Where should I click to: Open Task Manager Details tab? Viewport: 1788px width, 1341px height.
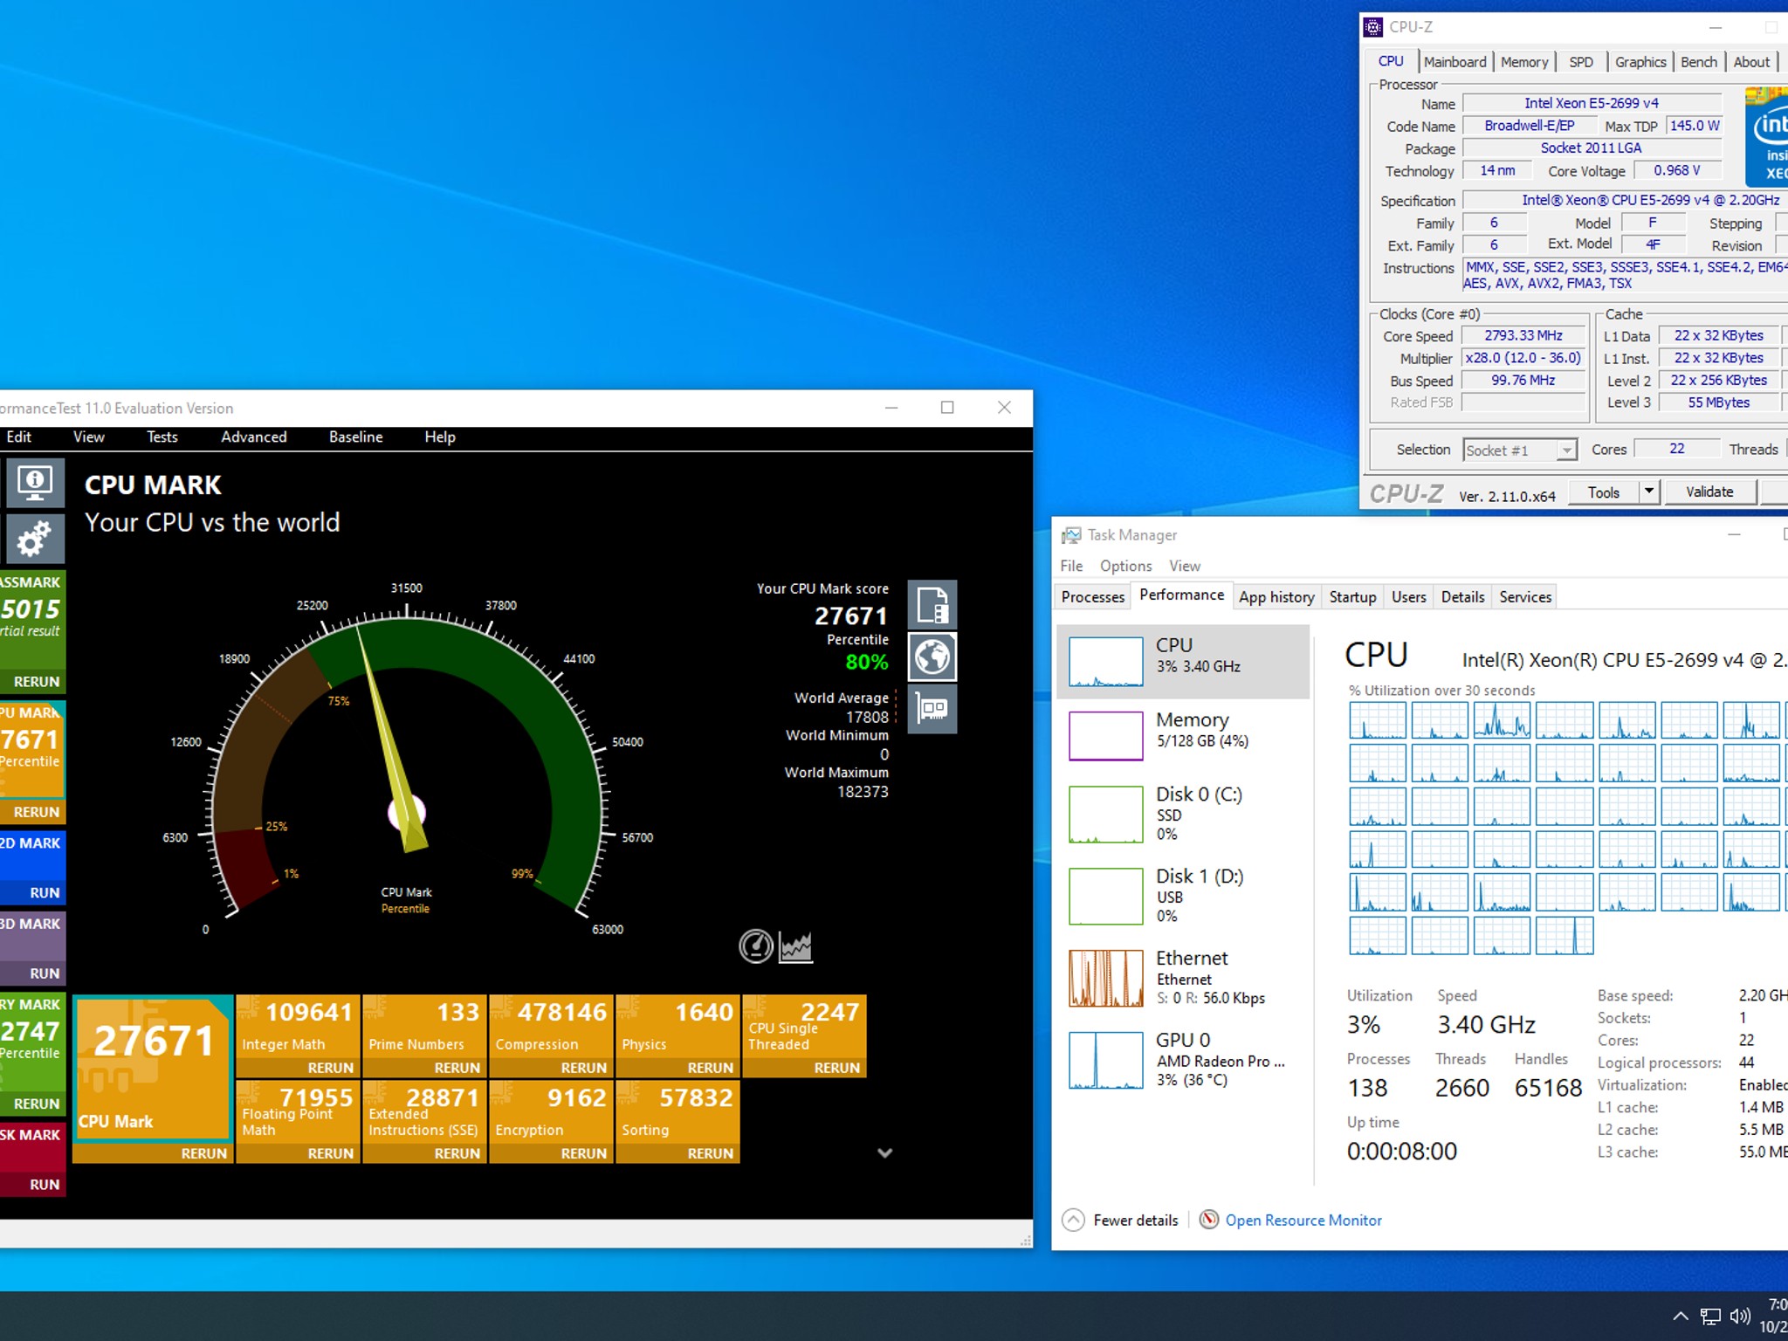point(1462,597)
